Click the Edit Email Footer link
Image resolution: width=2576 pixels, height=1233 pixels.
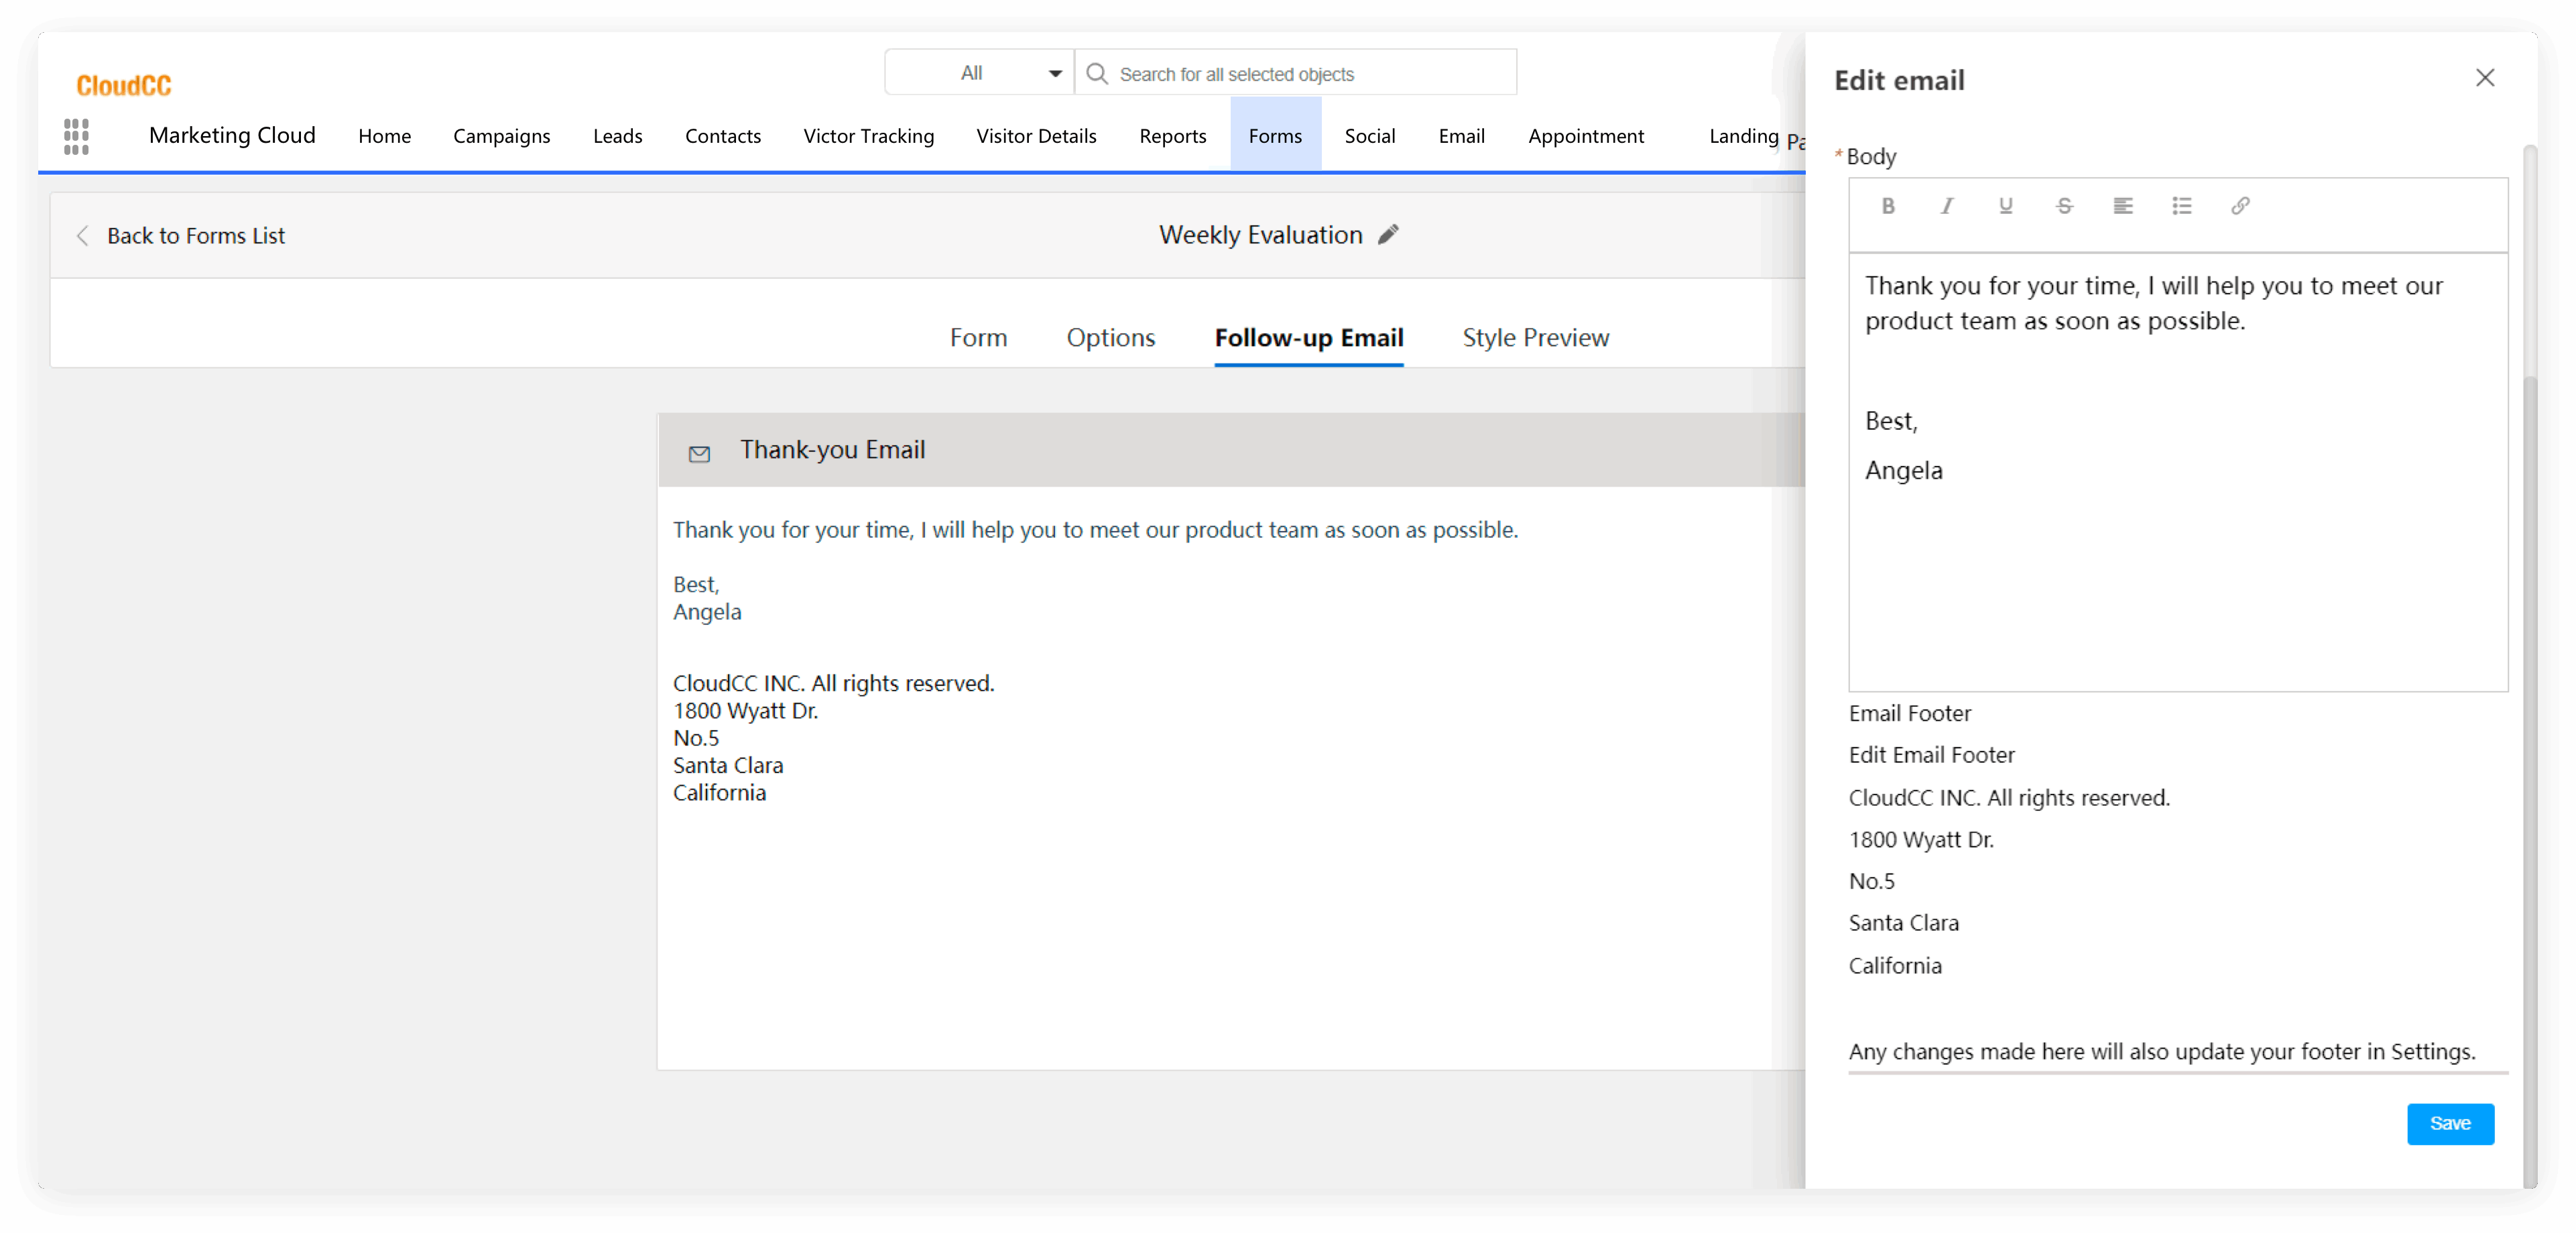pyautogui.click(x=1931, y=755)
